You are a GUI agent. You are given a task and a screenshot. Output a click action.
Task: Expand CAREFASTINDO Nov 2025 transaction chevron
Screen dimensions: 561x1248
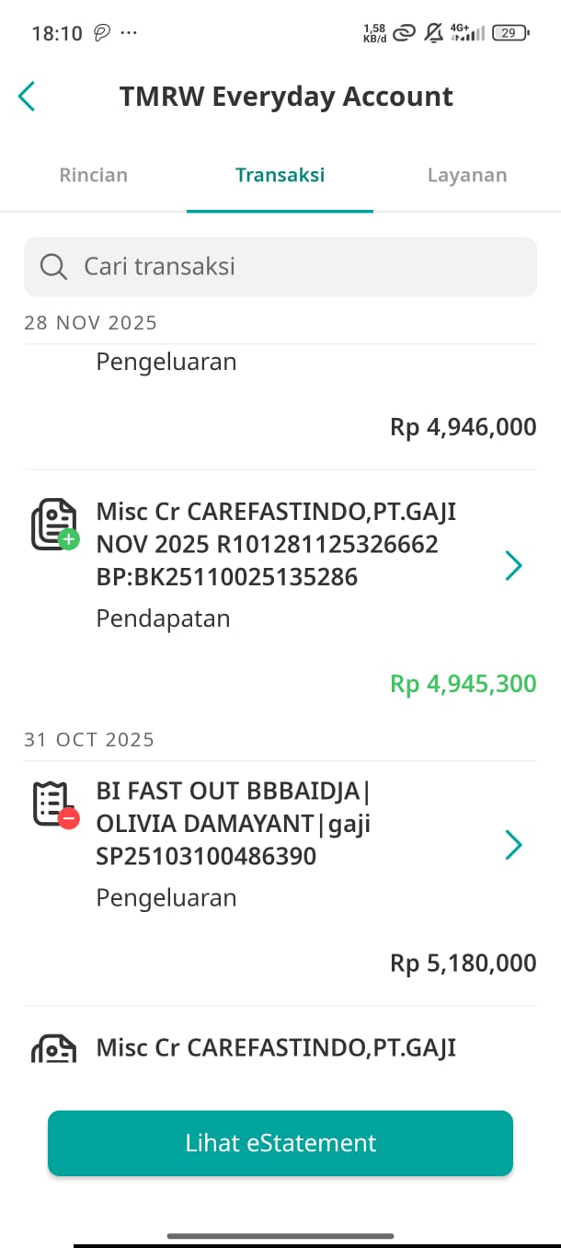click(x=513, y=566)
